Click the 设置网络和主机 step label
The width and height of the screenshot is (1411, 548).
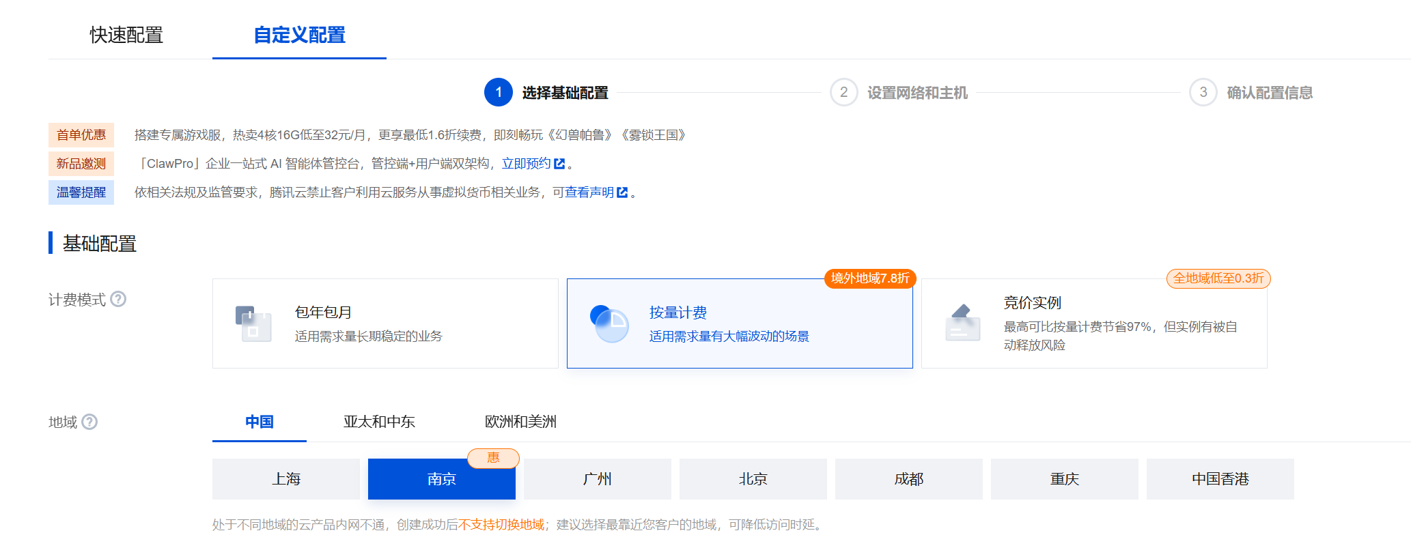pyautogui.click(x=917, y=93)
